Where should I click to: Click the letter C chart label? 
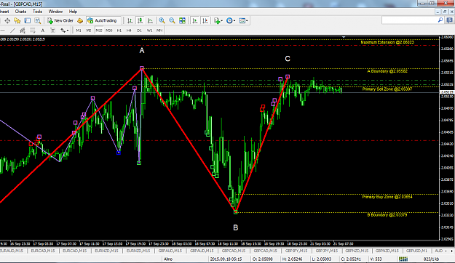tap(288, 59)
